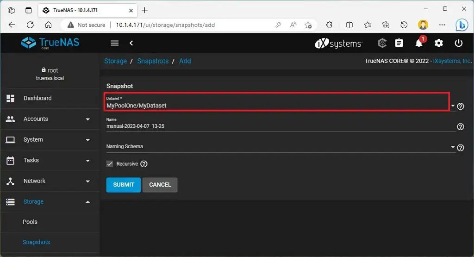
Task: Click the TrueNAS Core logo
Action: click(x=50, y=43)
